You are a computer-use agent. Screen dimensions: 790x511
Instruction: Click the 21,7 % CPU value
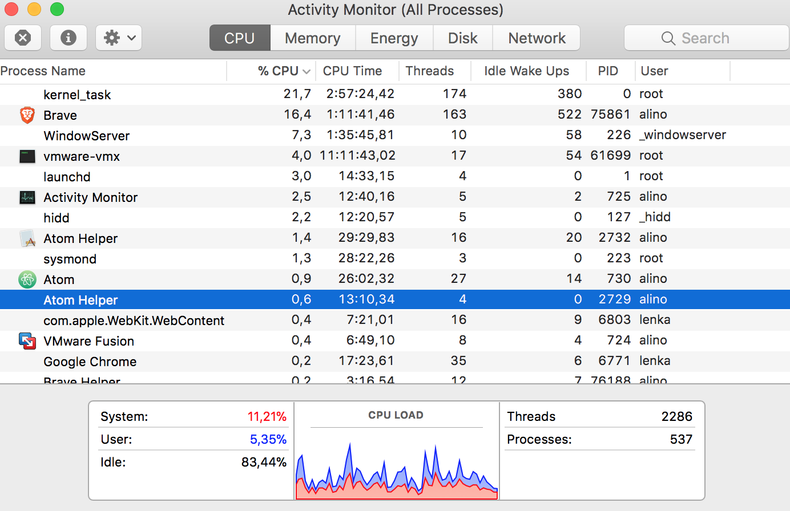tap(297, 94)
